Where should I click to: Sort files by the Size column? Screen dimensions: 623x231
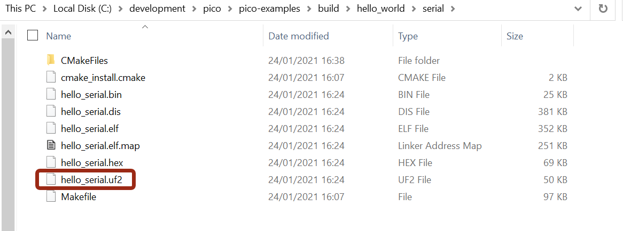(x=515, y=36)
